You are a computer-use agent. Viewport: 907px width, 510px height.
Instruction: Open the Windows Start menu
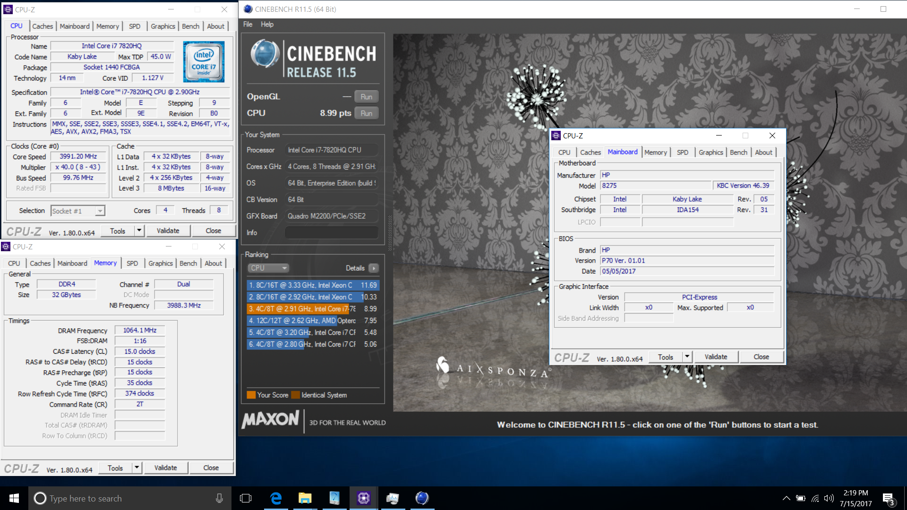coord(14,498)
